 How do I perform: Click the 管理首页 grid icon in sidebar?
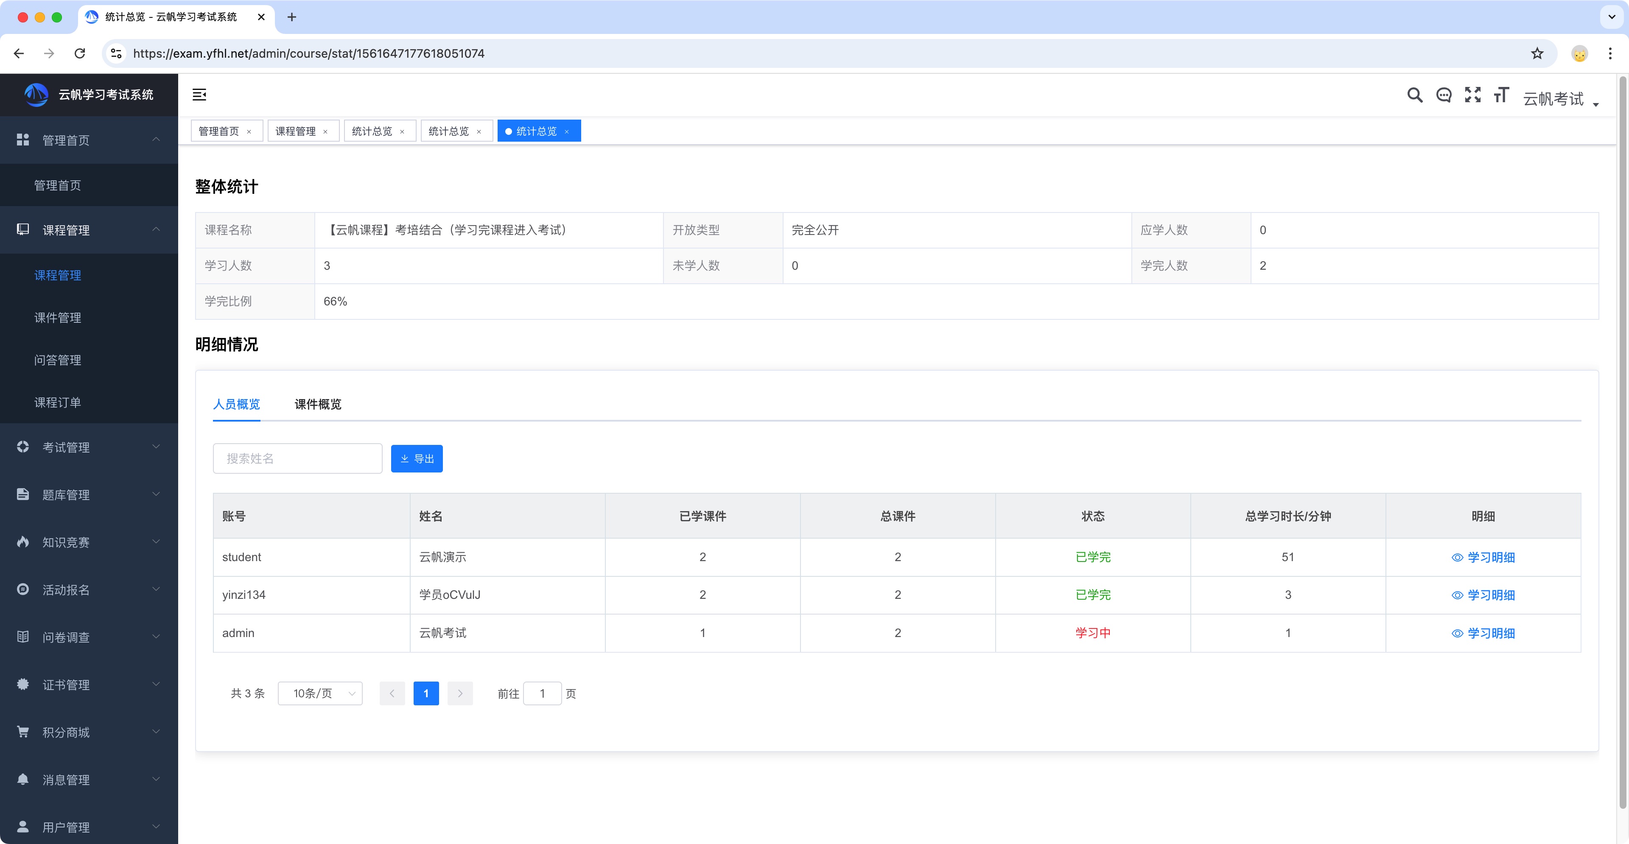[23, 140]
